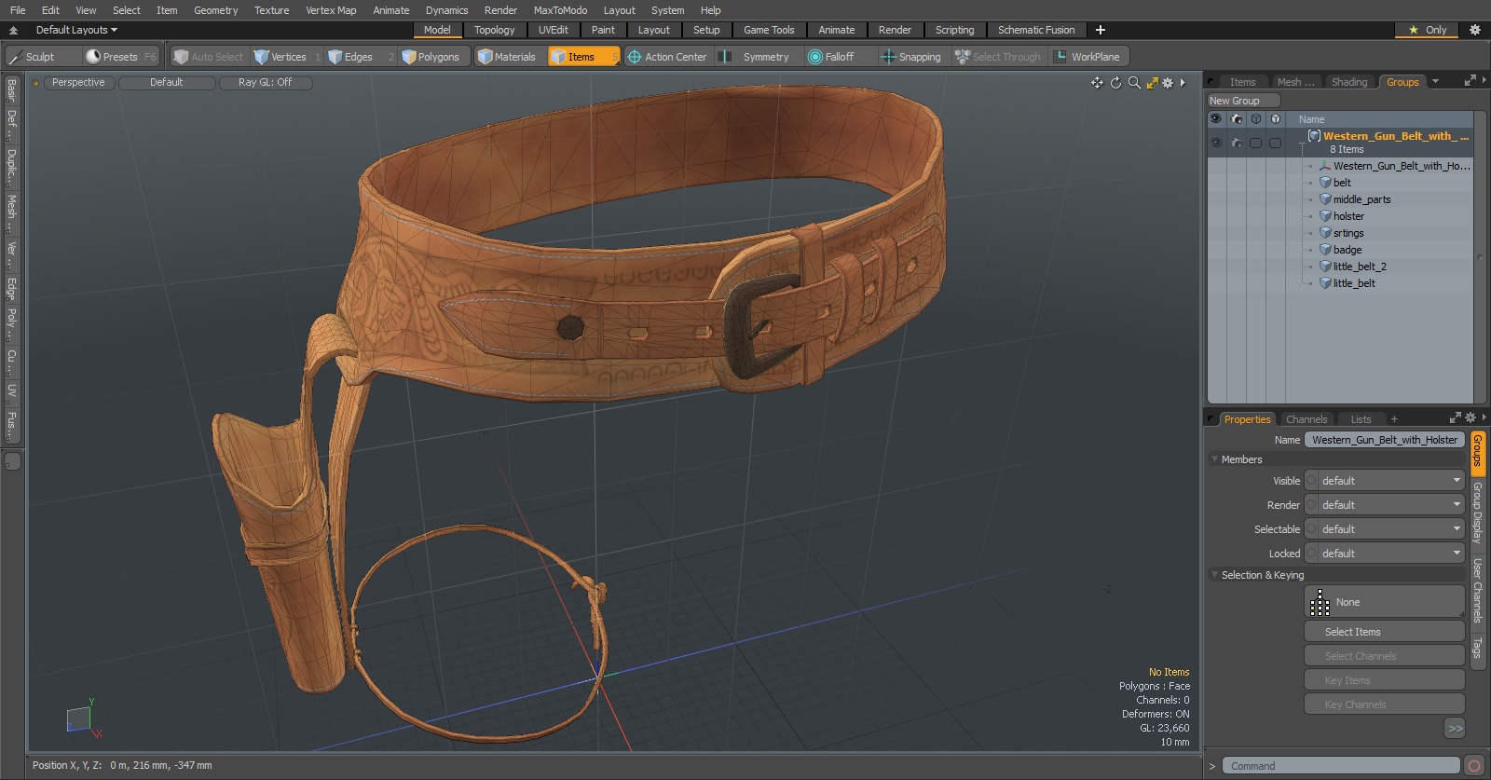Open the Texture menu
Image resolution: width=1491 pixels, height=780 pixels.
pos(271,10)
